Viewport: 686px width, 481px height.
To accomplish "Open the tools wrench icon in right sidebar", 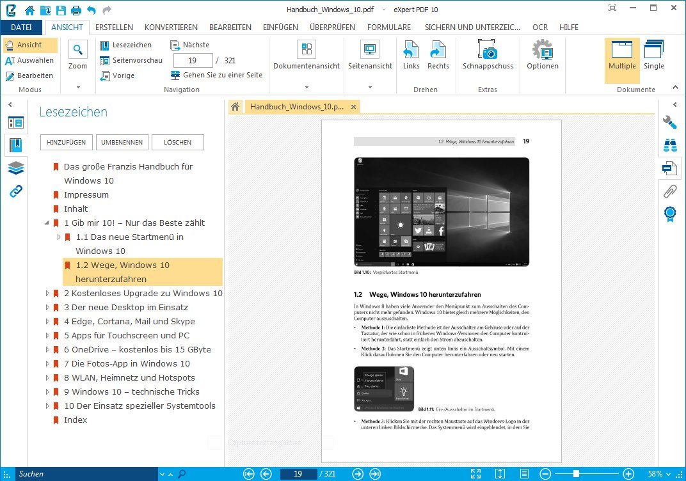I will click(670, 122).
